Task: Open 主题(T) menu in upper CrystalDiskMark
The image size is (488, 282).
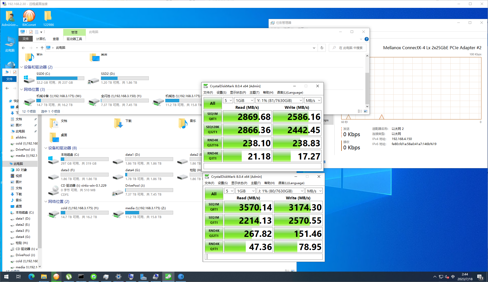Action: (254, 93)
